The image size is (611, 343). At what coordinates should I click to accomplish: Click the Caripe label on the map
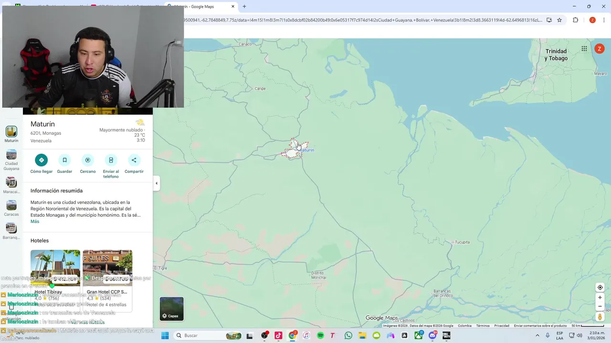point(260,89)
